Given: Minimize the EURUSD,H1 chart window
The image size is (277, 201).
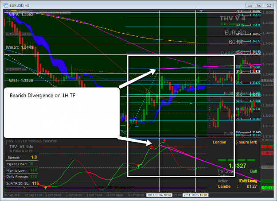Looking at the screenshot, I should pyautogui.click(x=250, y=5).
